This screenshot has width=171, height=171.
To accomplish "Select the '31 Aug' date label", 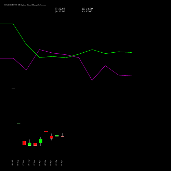I will (34, 163).
